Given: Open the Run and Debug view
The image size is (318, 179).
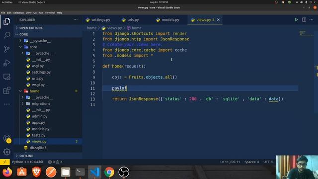Looking at the screenshot, I should (6, 63).
